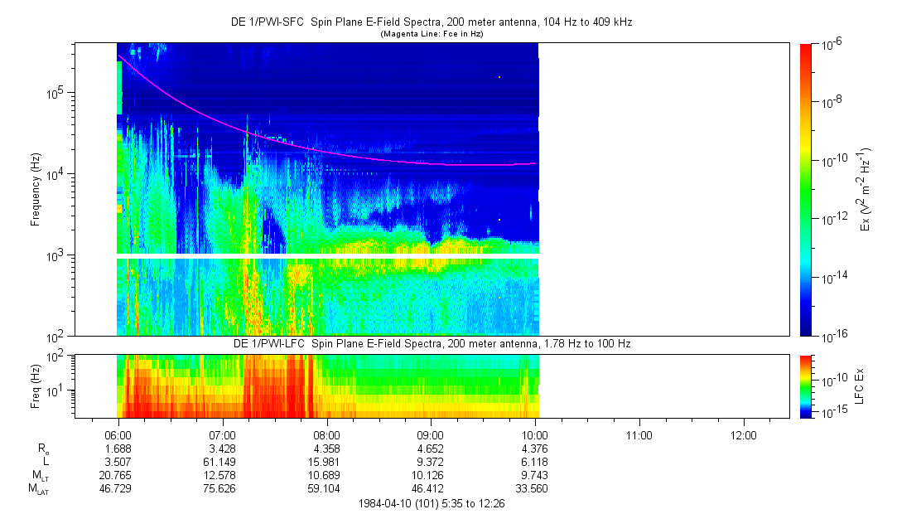The image size is (897, 514).
Task: Select the Frequency (Hz) y-axis label
Action: point(36,190)
